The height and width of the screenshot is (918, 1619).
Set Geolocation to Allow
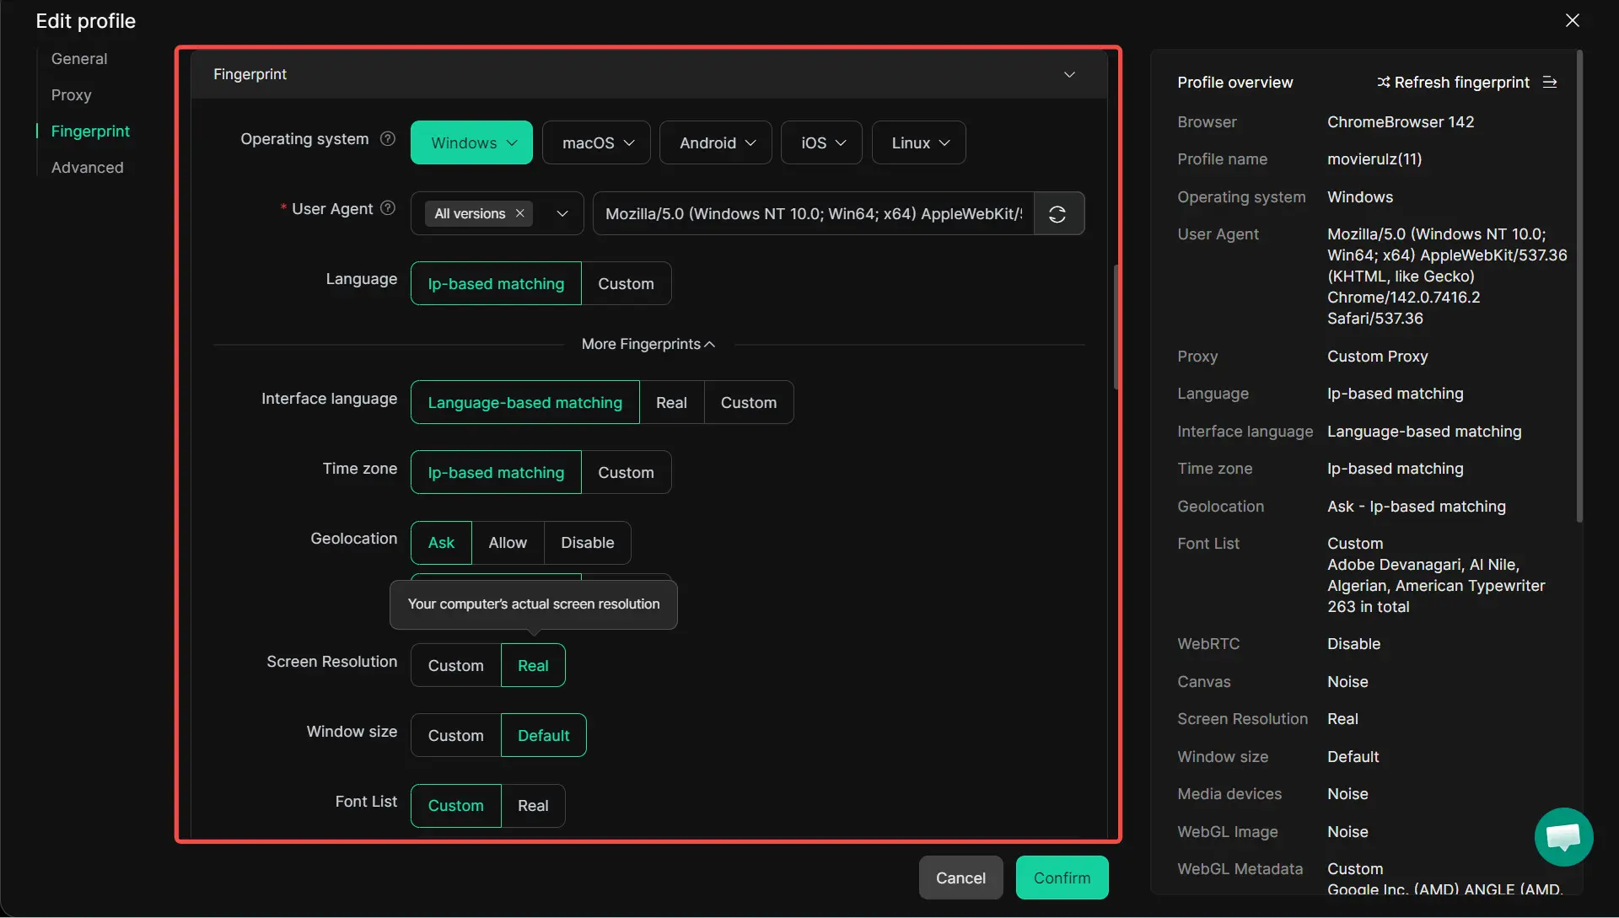(508, 543)
